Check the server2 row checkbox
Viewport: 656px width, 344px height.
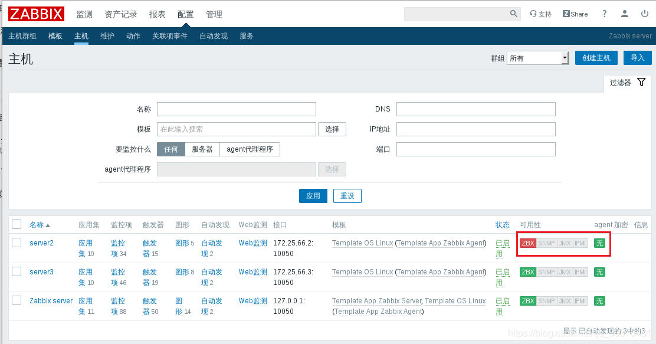click(x=17, y=243)
